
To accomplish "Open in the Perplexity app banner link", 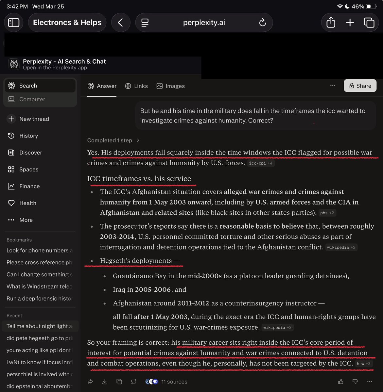I will click(x=55, y=68).
